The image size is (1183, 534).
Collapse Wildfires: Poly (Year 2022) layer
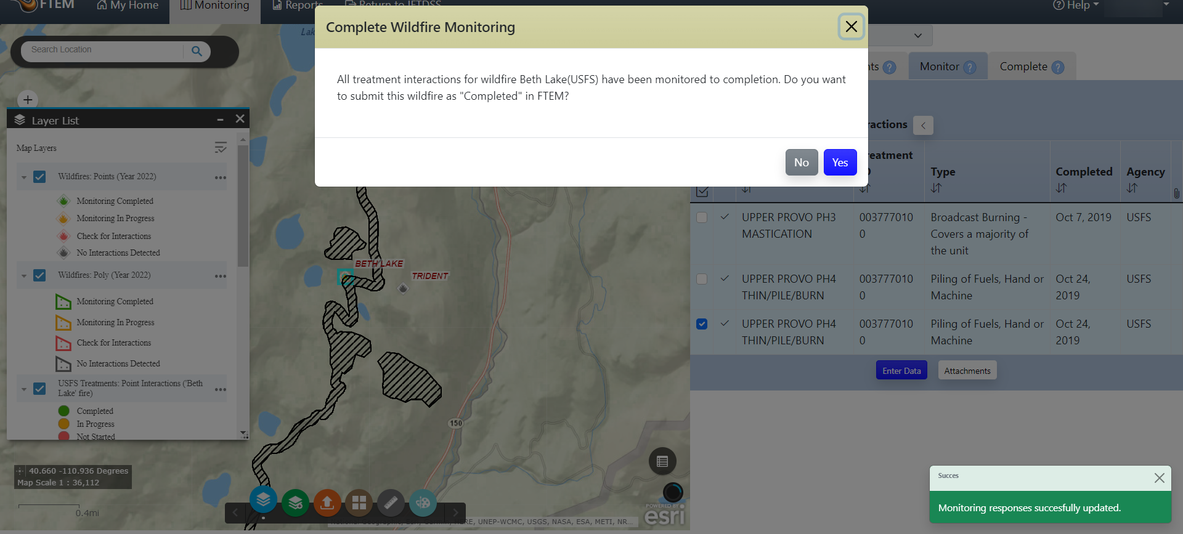[x=24, y=276]
